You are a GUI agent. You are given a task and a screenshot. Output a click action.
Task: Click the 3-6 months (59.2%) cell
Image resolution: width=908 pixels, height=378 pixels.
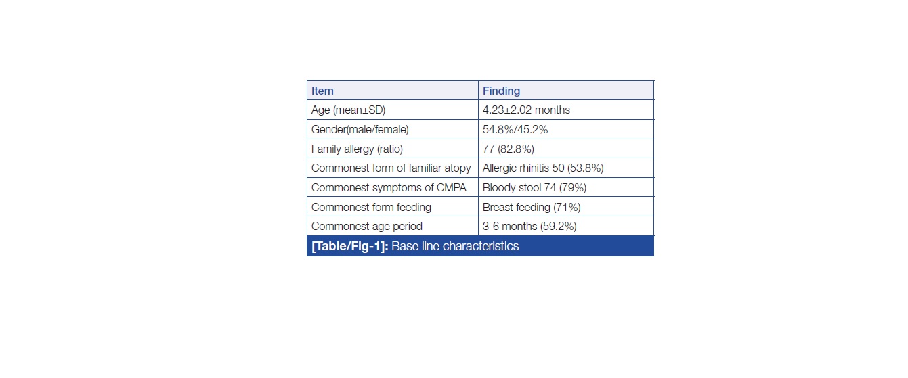coord(529,226)
